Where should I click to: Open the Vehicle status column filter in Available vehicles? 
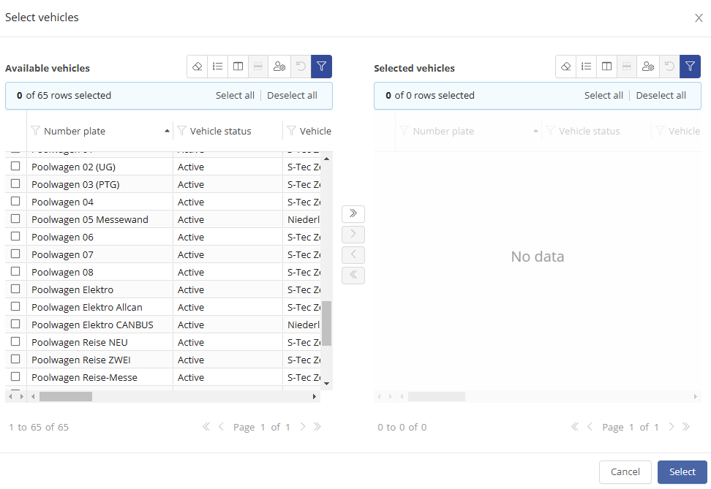181,131
